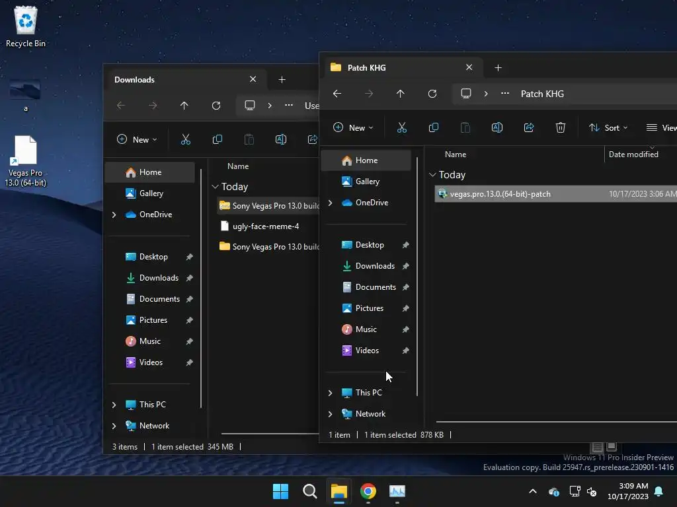Open New dropdown in Patch KHG window
Screen dimensions: 677x507
point(353,127)
